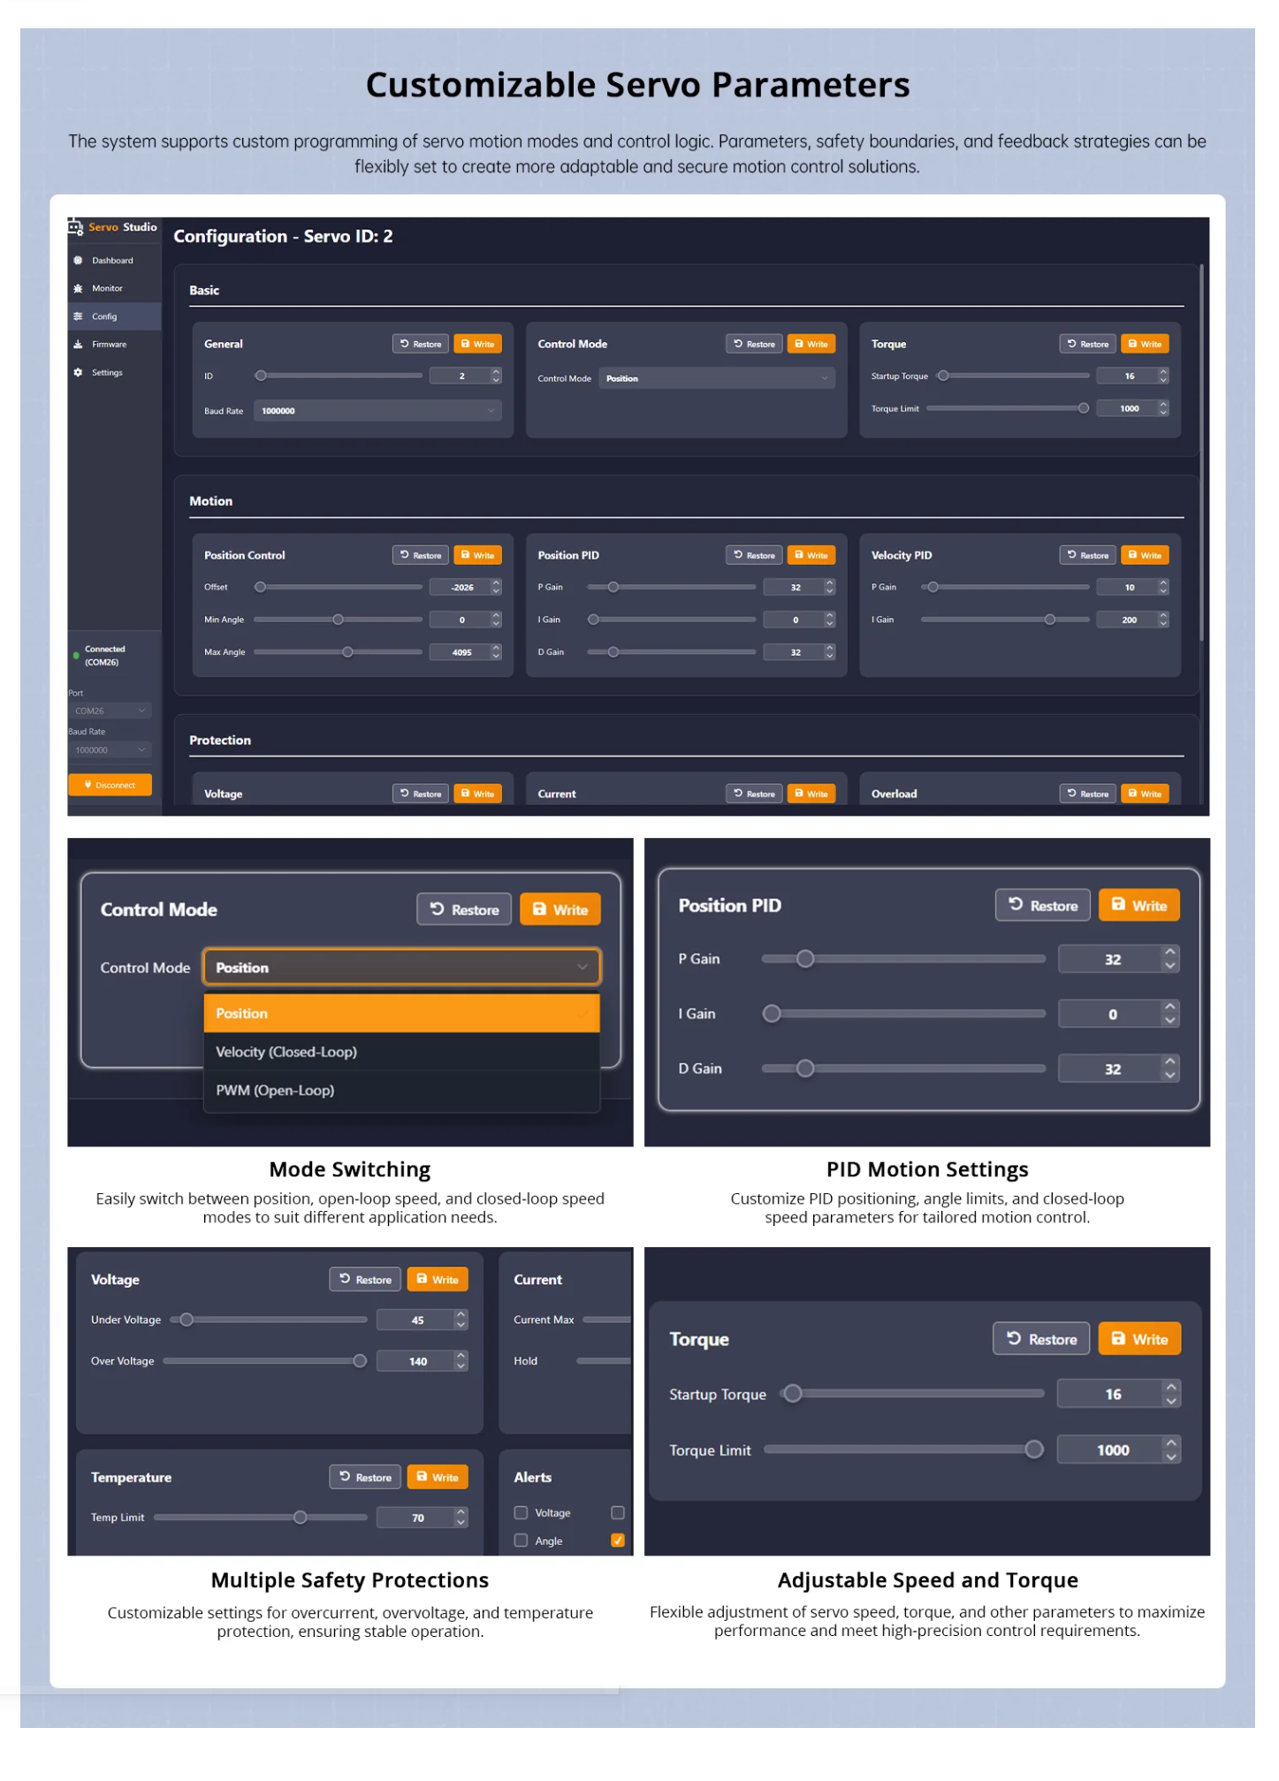Uncheck the orange checked Alerts checkbox
1279x1781 pixels.
pyautogui.click(x=618, y=1541)
